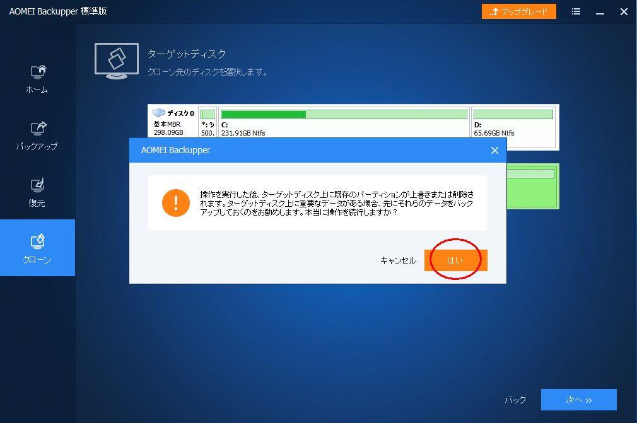Click the orange warning exclamation icon

[x=176, y=202]
